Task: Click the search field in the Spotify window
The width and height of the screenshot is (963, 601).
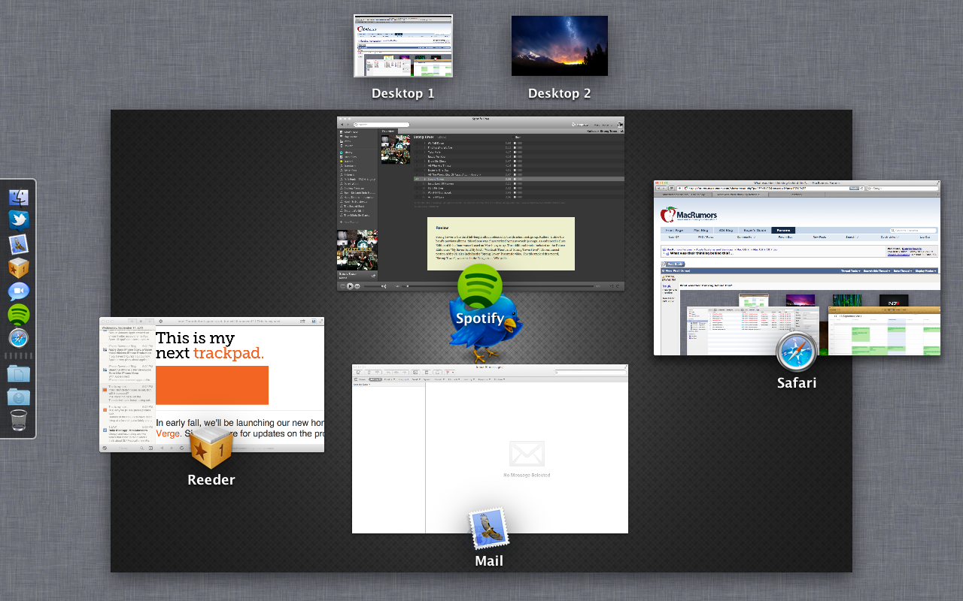Action: click(383, 124)
